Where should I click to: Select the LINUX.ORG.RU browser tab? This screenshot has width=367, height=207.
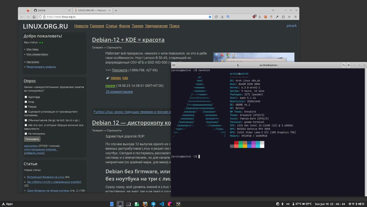point(92,10)
